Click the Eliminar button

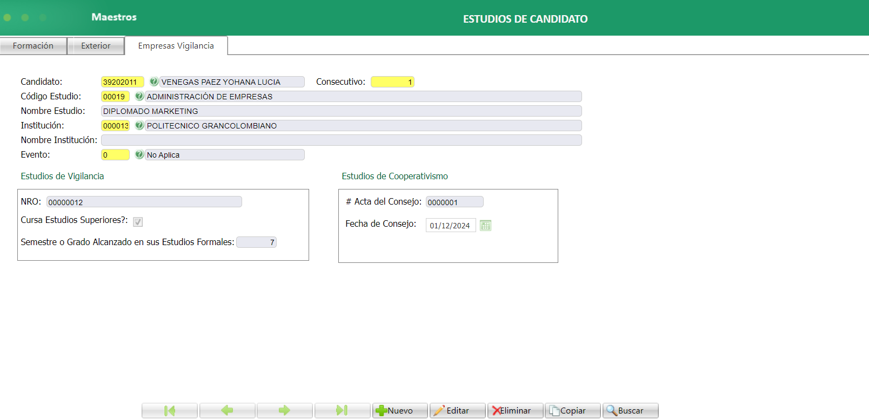516,410
